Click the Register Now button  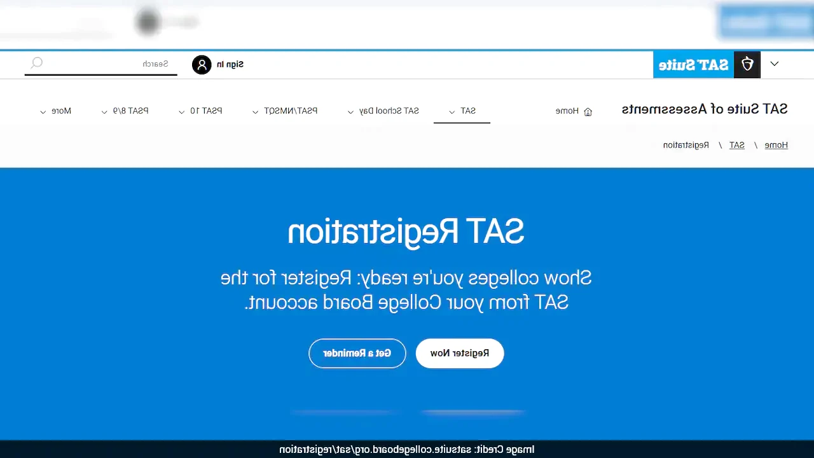[460, 353]
